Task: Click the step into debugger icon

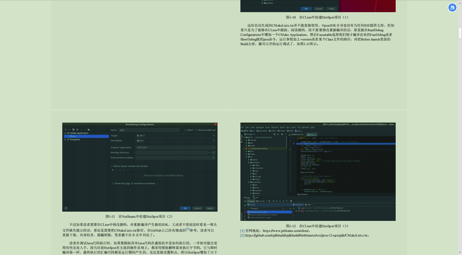Action: [x=277, y=201]
